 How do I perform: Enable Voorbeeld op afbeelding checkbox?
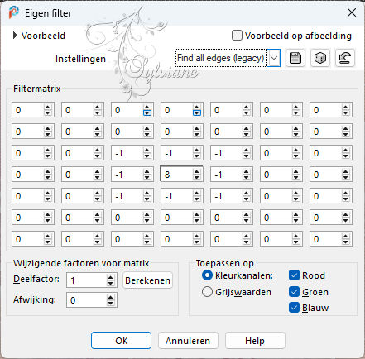coord(237,36)
